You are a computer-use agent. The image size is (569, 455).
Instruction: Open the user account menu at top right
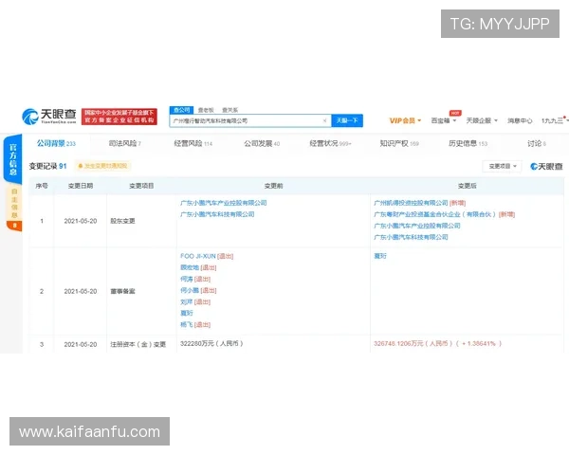click(x=555, y=120)
